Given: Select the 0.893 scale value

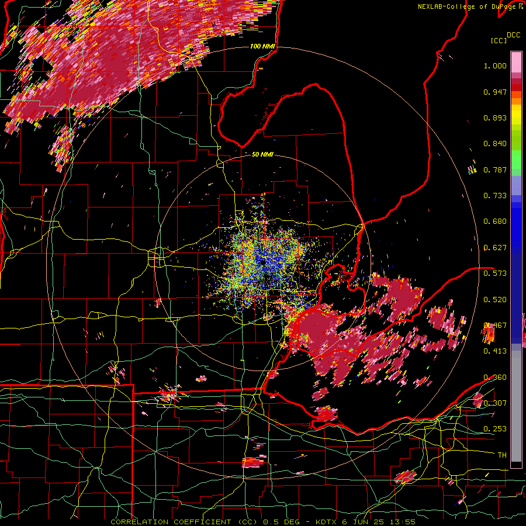Looking at the screenshot, I should pos(495,117).
